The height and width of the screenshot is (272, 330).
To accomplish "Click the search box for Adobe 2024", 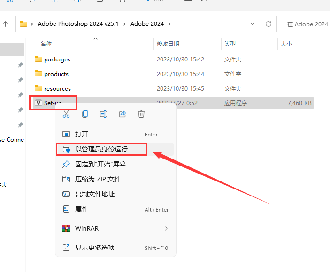I will coord(307,24).
